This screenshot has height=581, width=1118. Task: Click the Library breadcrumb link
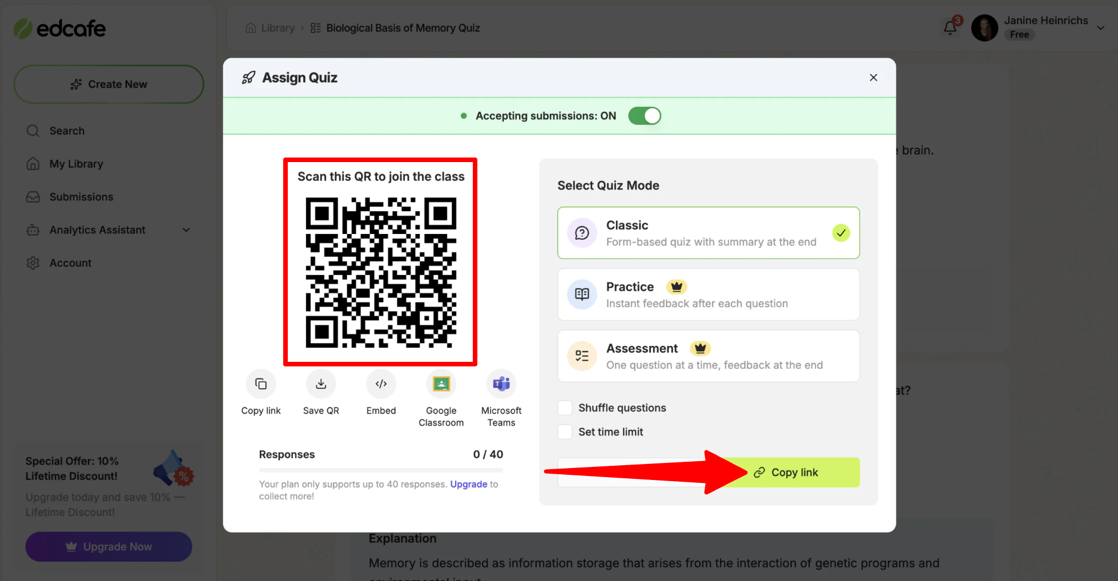[x=278, y=28]
